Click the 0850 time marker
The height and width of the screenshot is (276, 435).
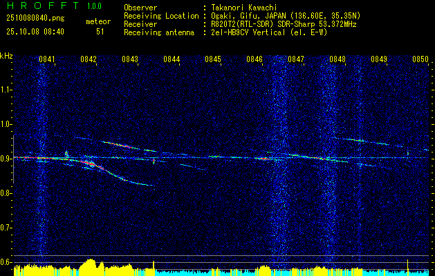[420, 59]
